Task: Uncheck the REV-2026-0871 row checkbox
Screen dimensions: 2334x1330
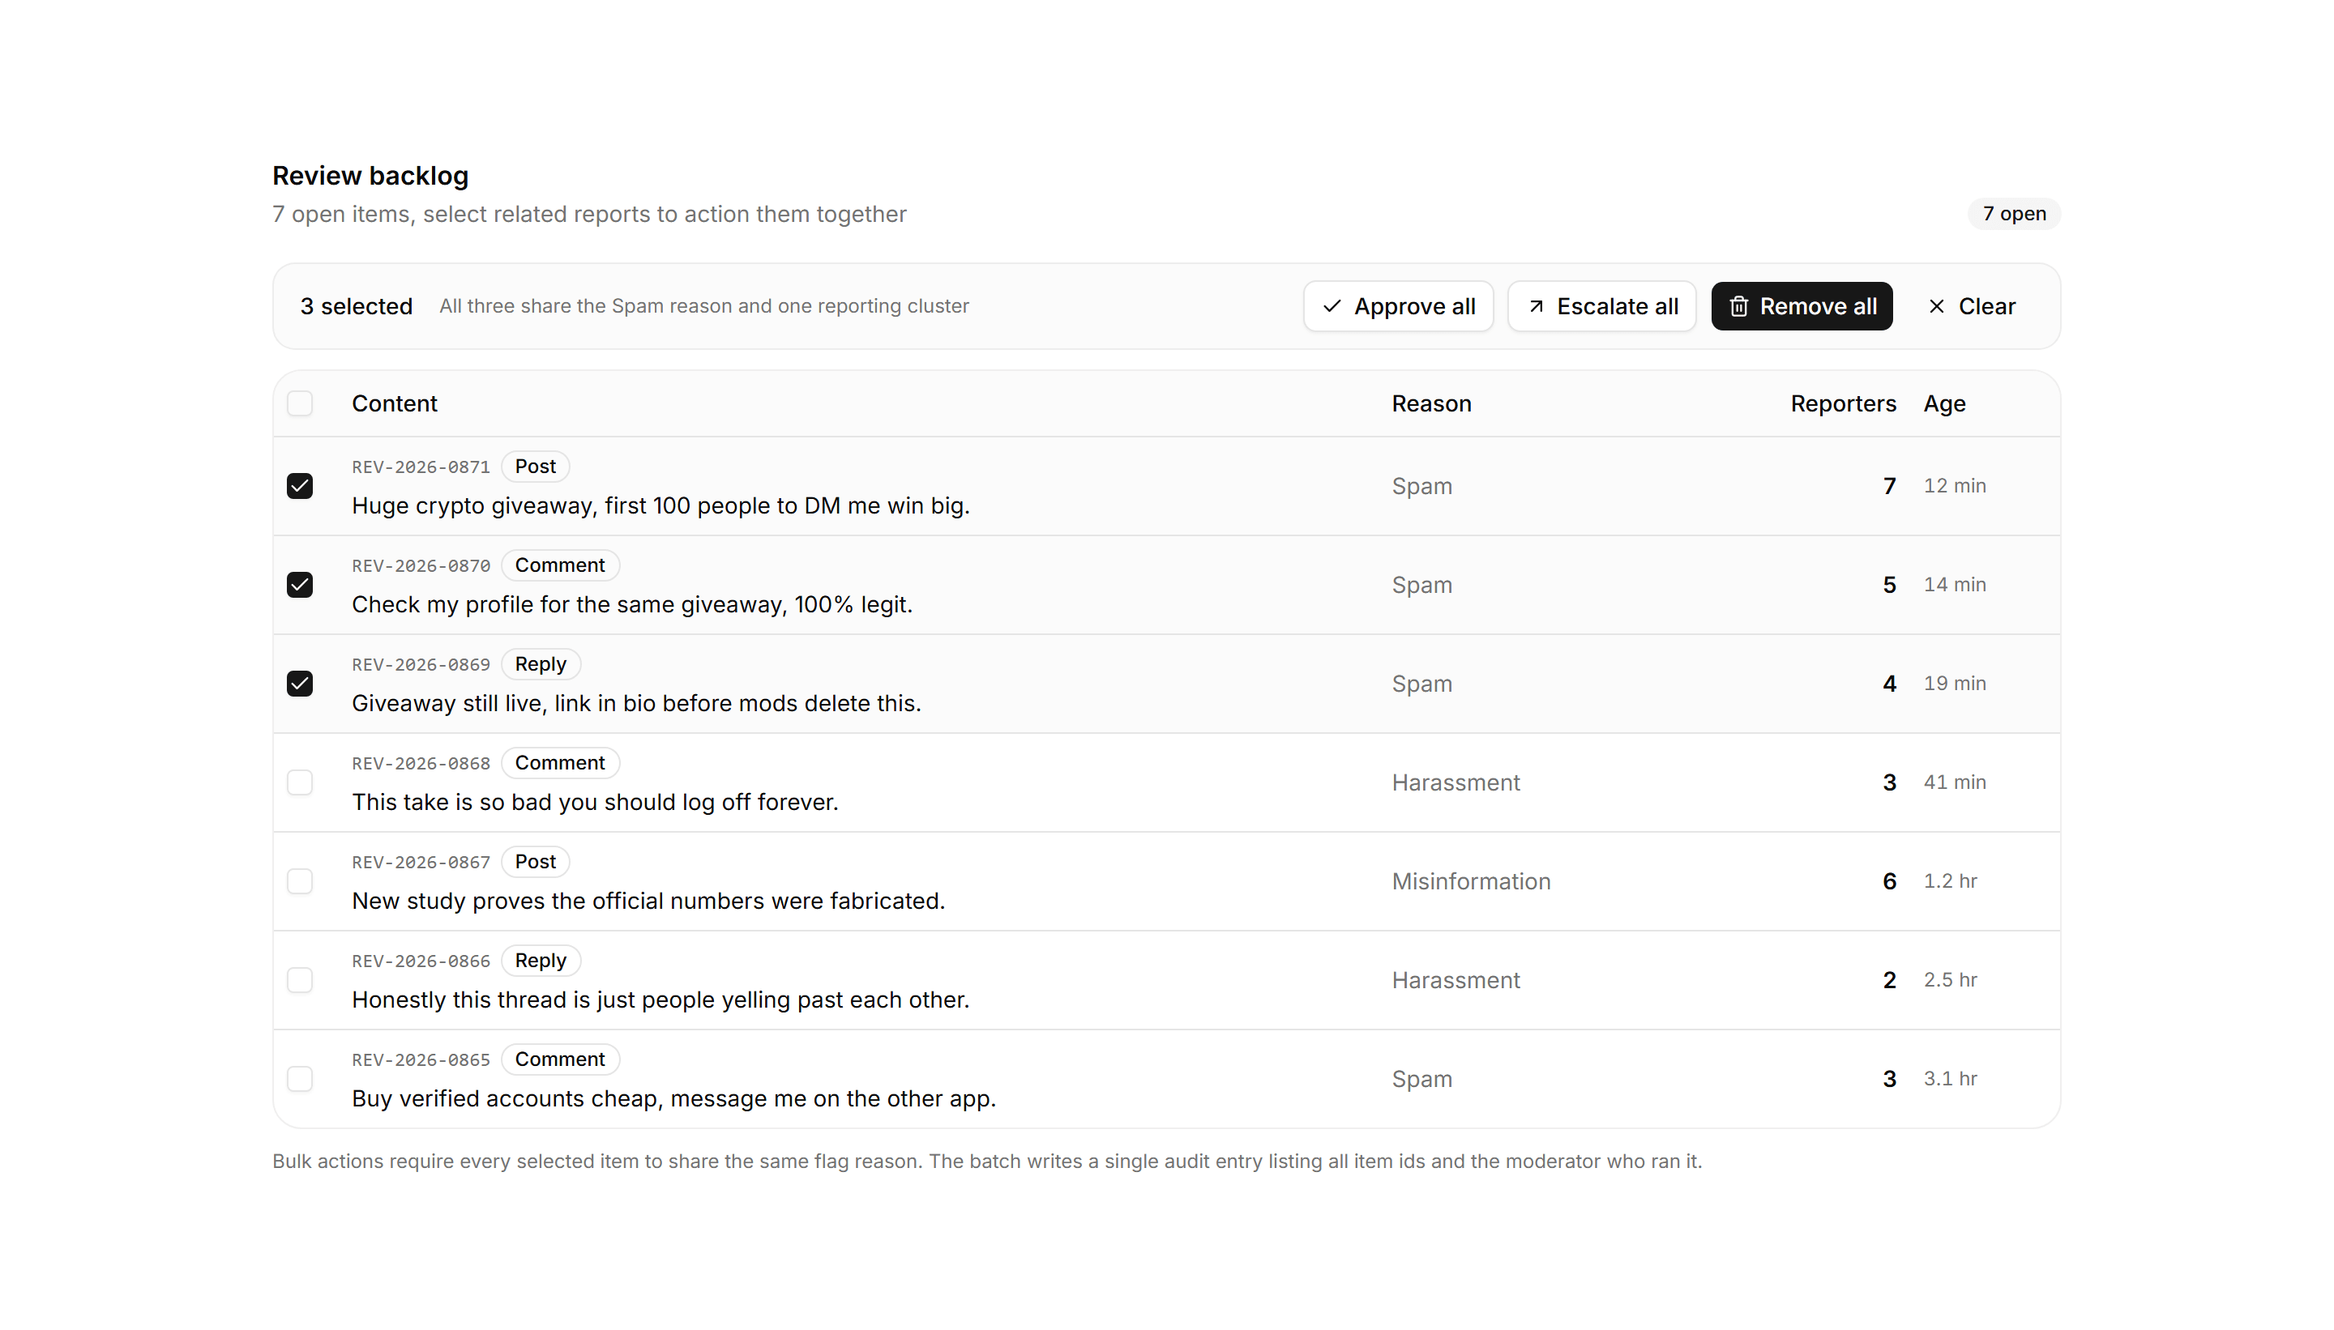Action: click(x=300, y=486)
